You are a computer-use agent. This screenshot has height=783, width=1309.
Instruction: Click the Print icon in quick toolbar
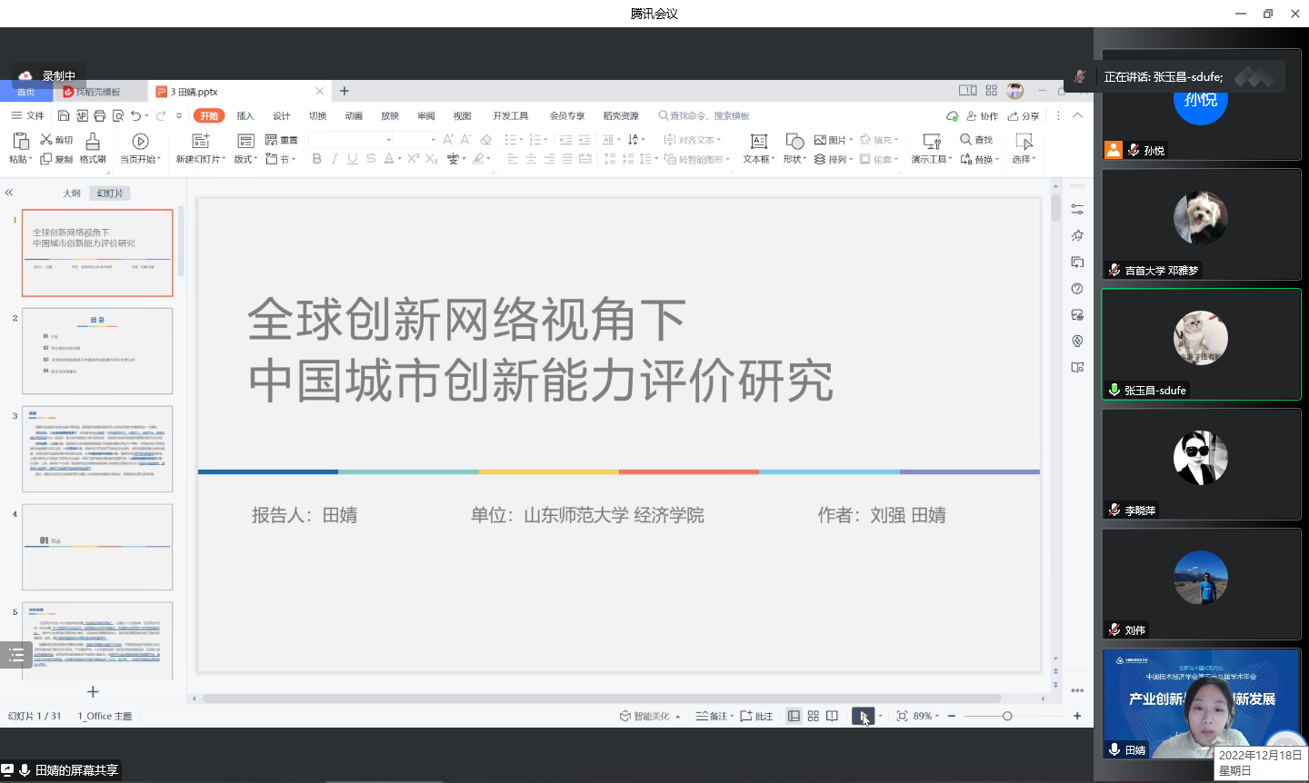(x=100, y=116)
